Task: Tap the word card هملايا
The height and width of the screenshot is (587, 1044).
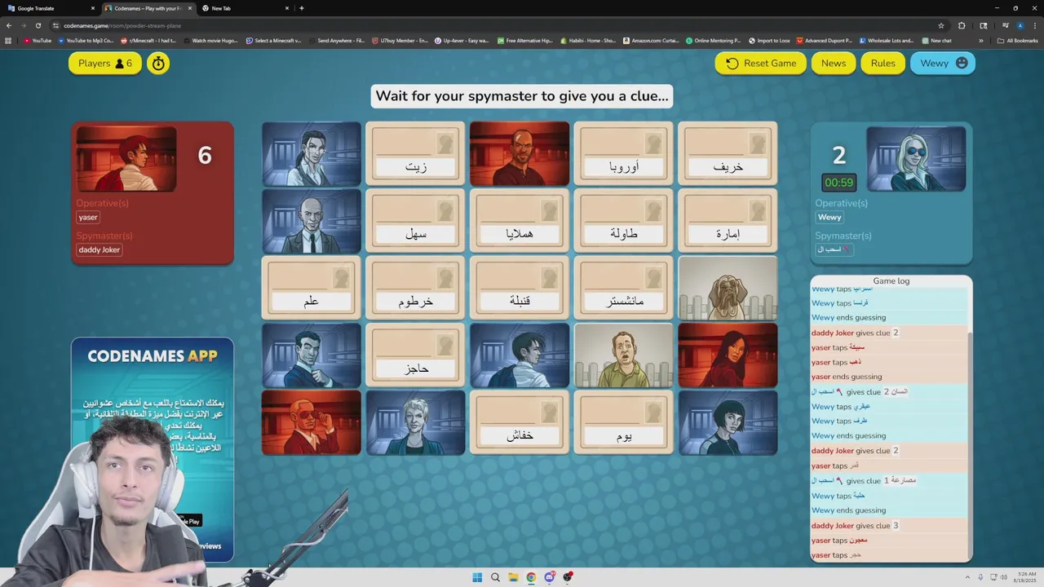Action: [x=520, y=221]
